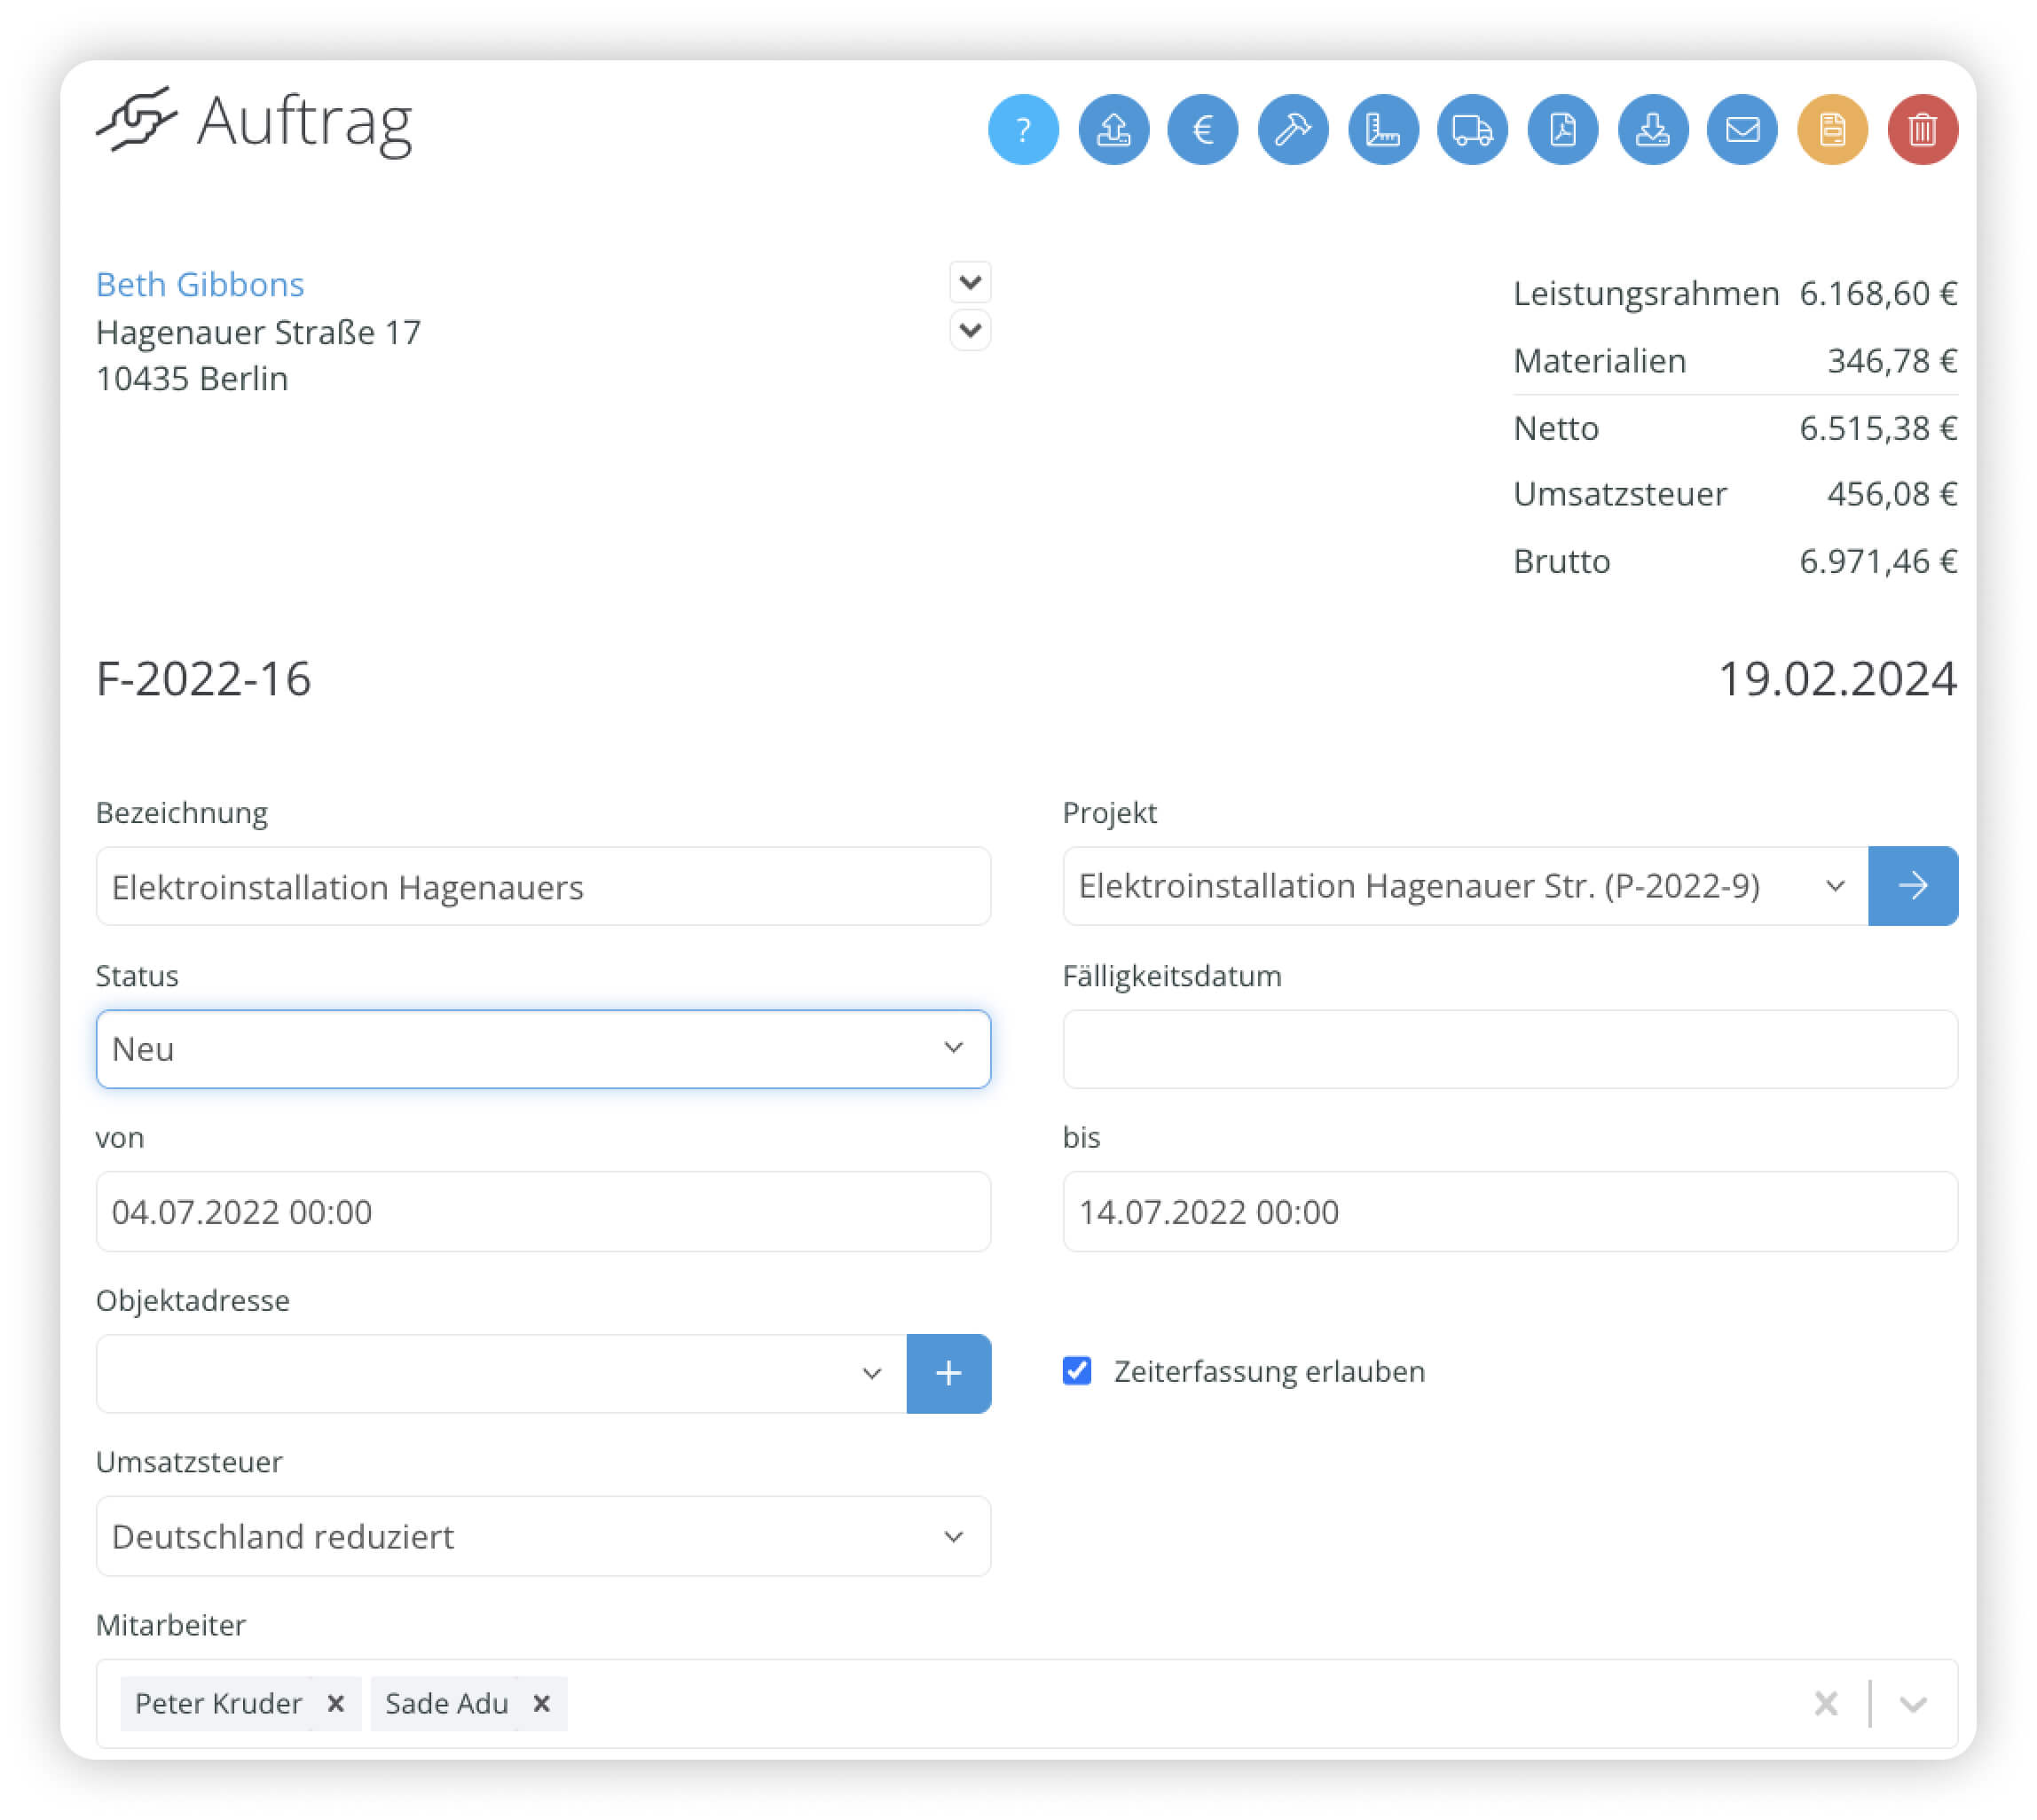Click the euro invoice icon
The height and width of the screenshot is (1820, 2037).
coord(1202,129)
